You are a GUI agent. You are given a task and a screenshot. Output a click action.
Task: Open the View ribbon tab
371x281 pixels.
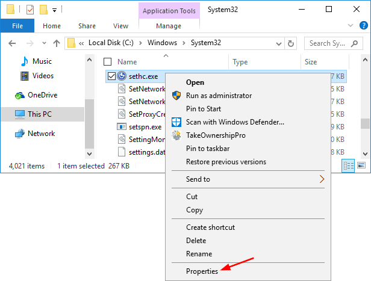[x=120, y=26]
